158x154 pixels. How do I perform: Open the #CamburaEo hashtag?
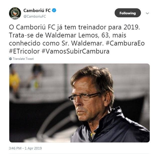(125, 43)
